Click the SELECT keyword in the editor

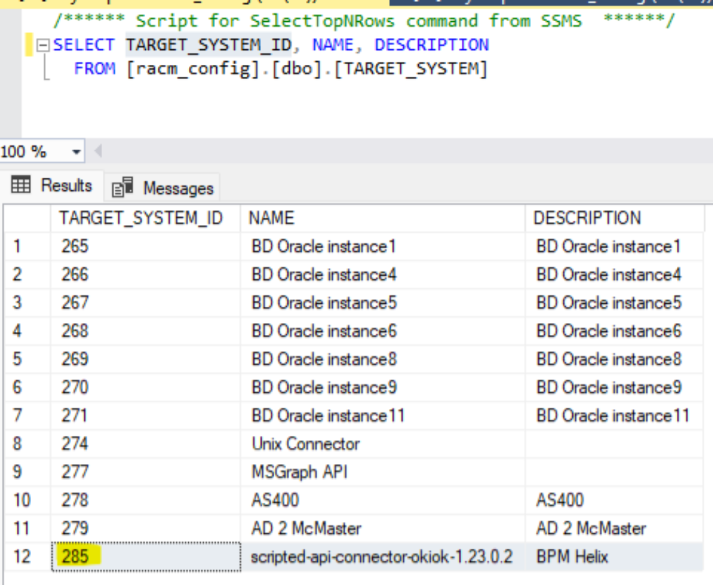(84, 45)
